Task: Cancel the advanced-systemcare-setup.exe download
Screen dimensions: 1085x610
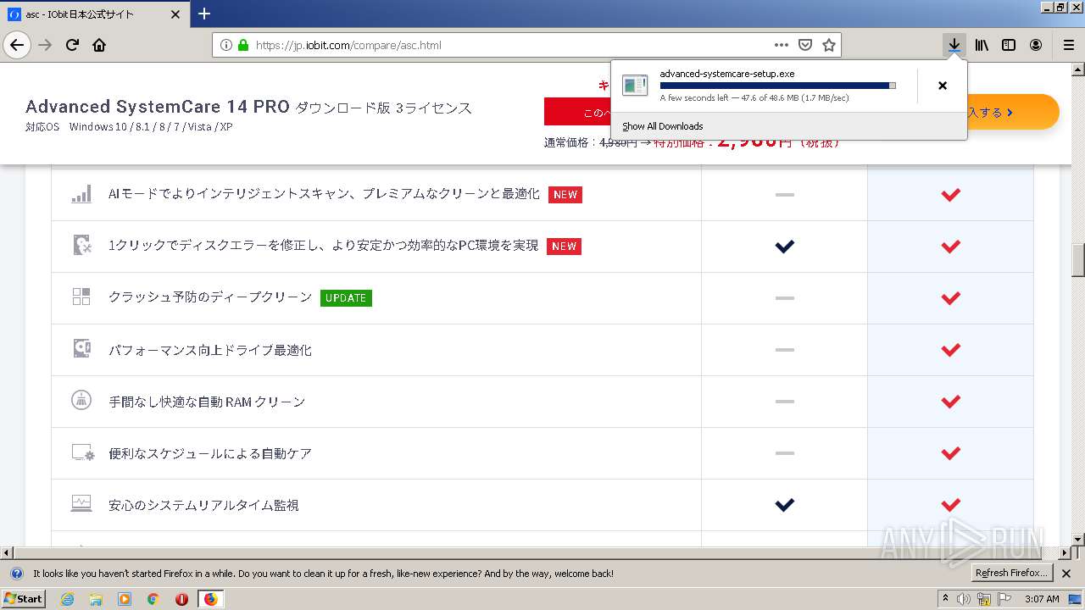Action: click(x=943, y=86)
